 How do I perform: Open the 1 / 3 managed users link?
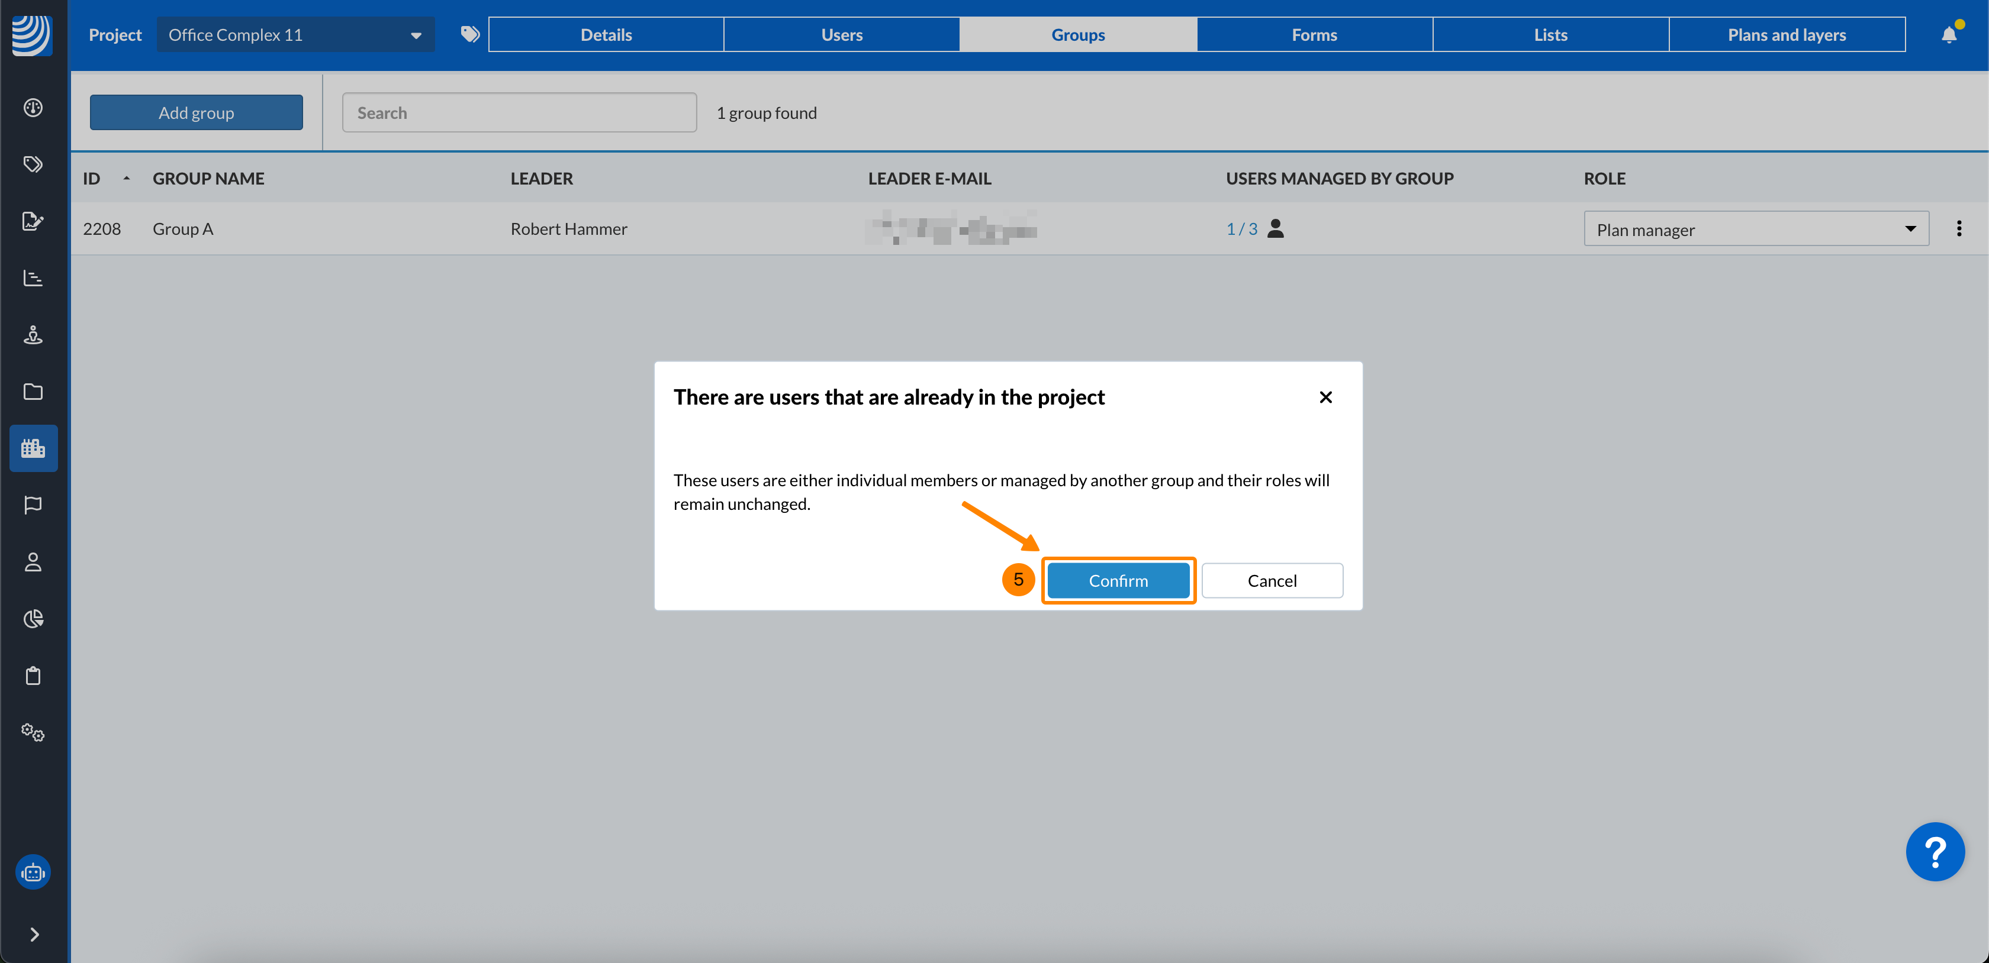pyautogui.click(x=1241, y=229)
